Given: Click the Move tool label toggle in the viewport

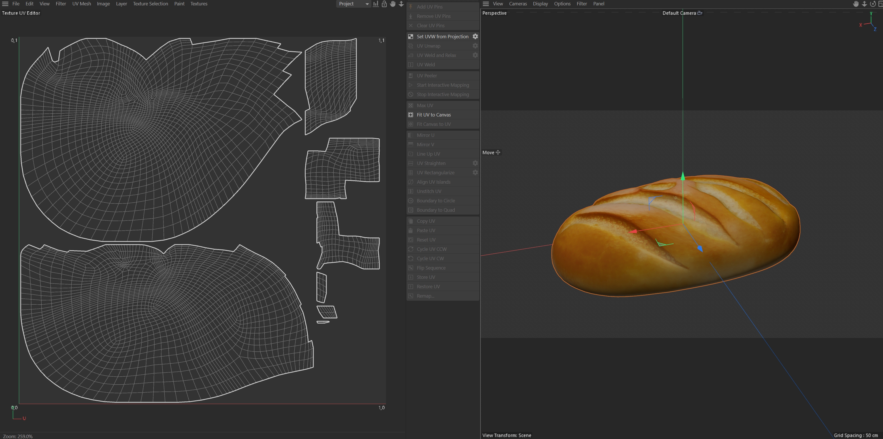Looking at the screenshot, I should [x=491, y=153].
